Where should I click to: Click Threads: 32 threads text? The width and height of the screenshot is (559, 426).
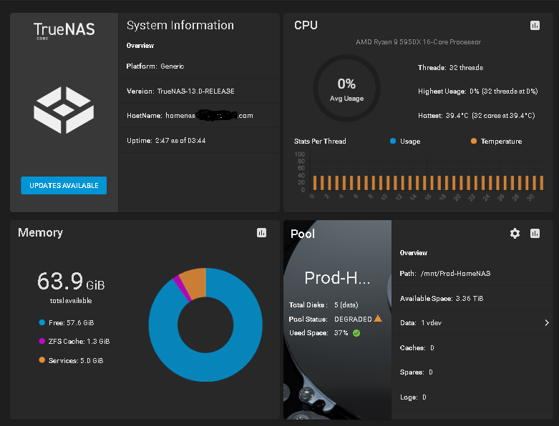tap(450, 68)
